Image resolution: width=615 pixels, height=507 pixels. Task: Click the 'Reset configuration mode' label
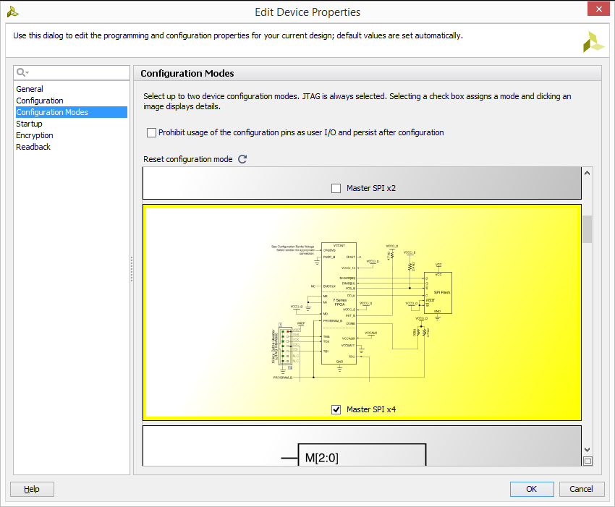click(188, 159)
